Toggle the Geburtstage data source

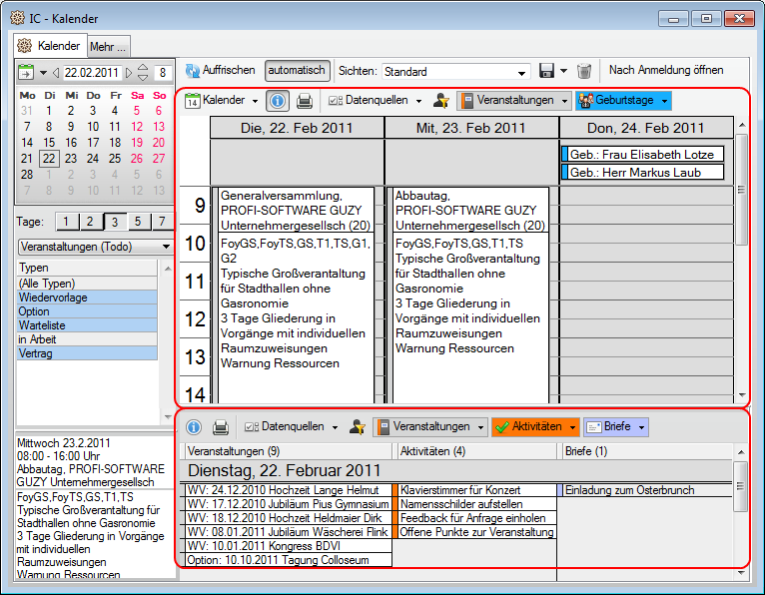[x=622, y=101]
